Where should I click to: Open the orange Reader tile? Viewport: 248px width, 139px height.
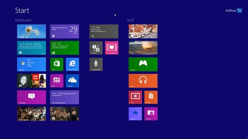151,97
